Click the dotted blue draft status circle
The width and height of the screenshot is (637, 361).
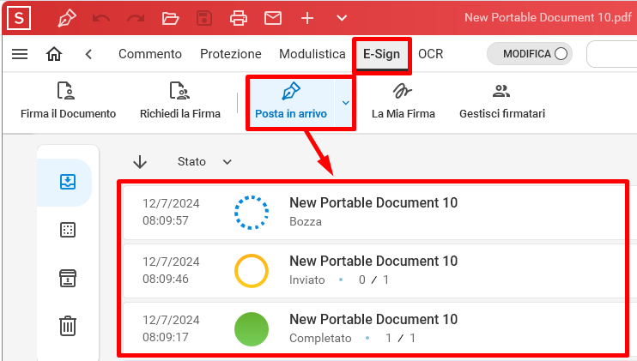(x=252, y=213)
